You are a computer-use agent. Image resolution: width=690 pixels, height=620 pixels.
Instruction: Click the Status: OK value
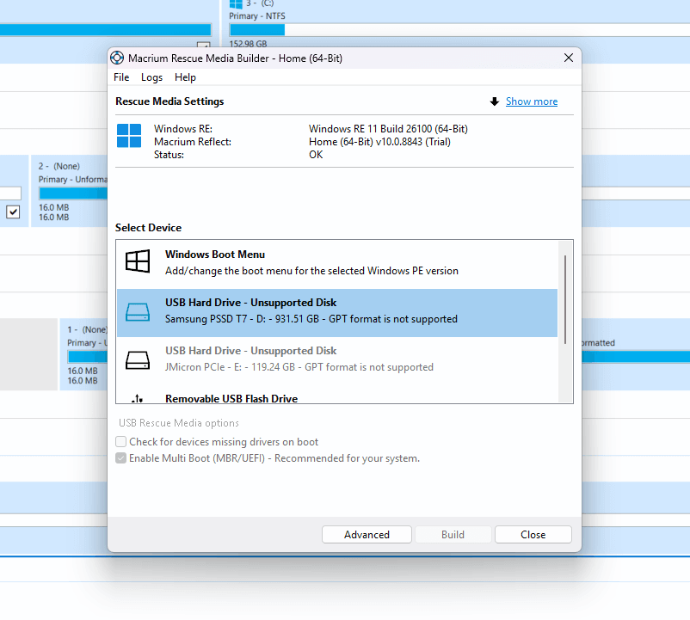pyautogui.click(x=316, y=155)
